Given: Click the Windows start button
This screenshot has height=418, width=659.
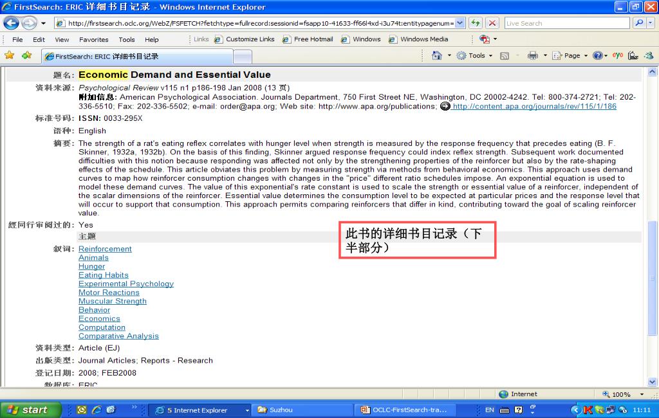Looking at the screenshot, I should (30, 410).
